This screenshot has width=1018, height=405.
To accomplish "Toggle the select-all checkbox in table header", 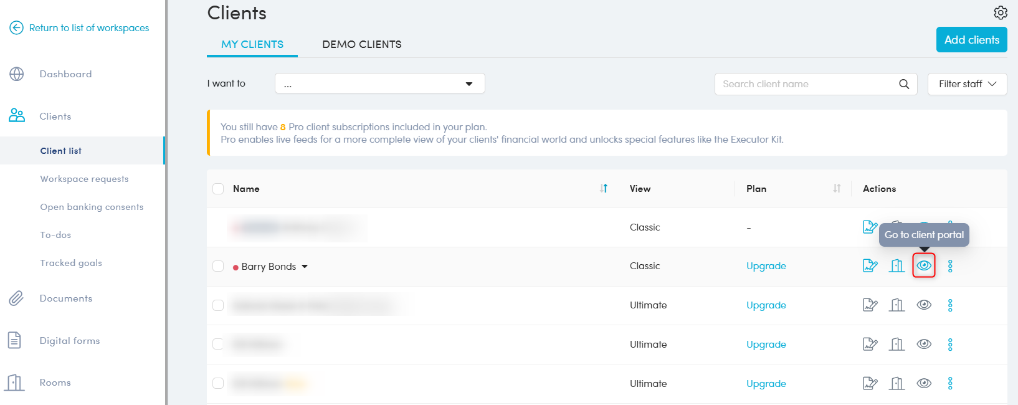I will point(218,189).
